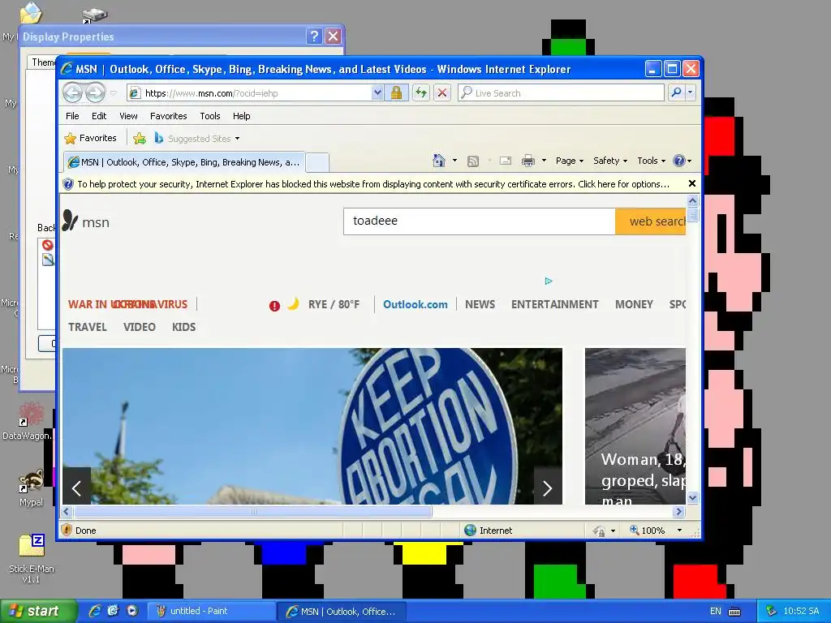831x623 pixels.
Task: Click the security lock icon in address bar
Action: pyautogui.click(x=396, y=93)
